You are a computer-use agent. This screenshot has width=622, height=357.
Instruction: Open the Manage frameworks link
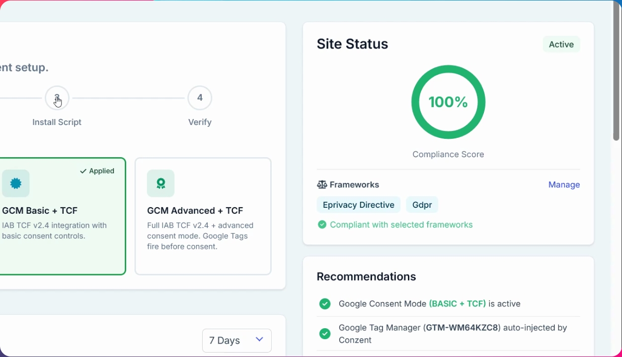[x=564, y=184]
